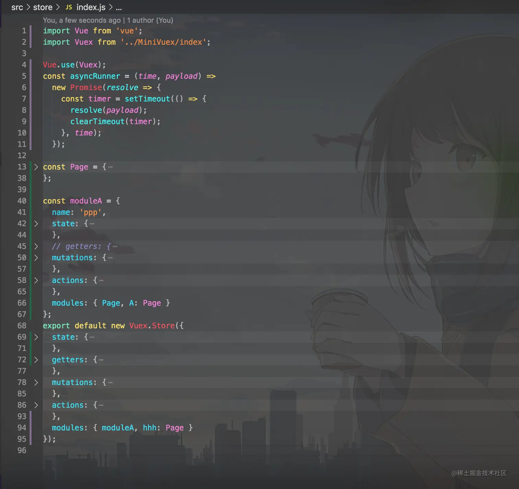Click the '1 author (You)' code lens

[150, 20]
